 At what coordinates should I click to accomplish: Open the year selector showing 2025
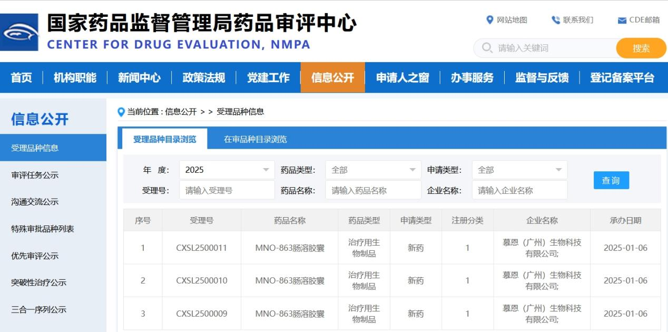coord(227,169)
